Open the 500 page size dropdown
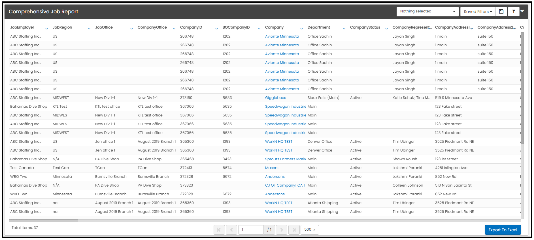 (x=310, y=230)
